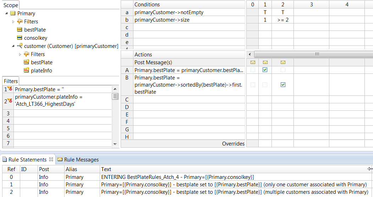
Task: Click the arrow icon at Text column right edge
Action: click(370, 169)
